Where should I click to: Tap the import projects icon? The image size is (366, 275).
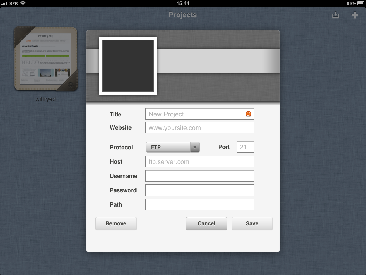coord(335,15)
